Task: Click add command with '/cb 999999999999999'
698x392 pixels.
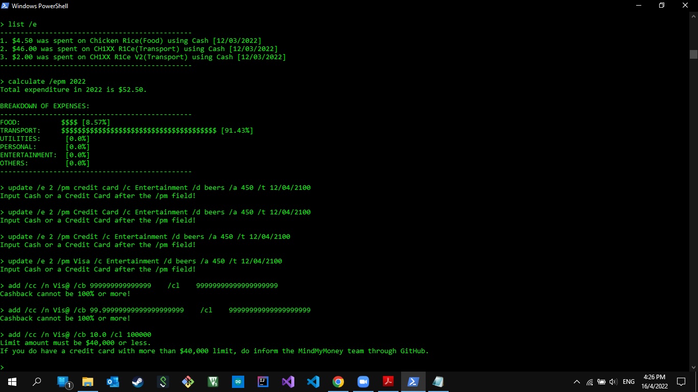Action: (x=139, y=285)
